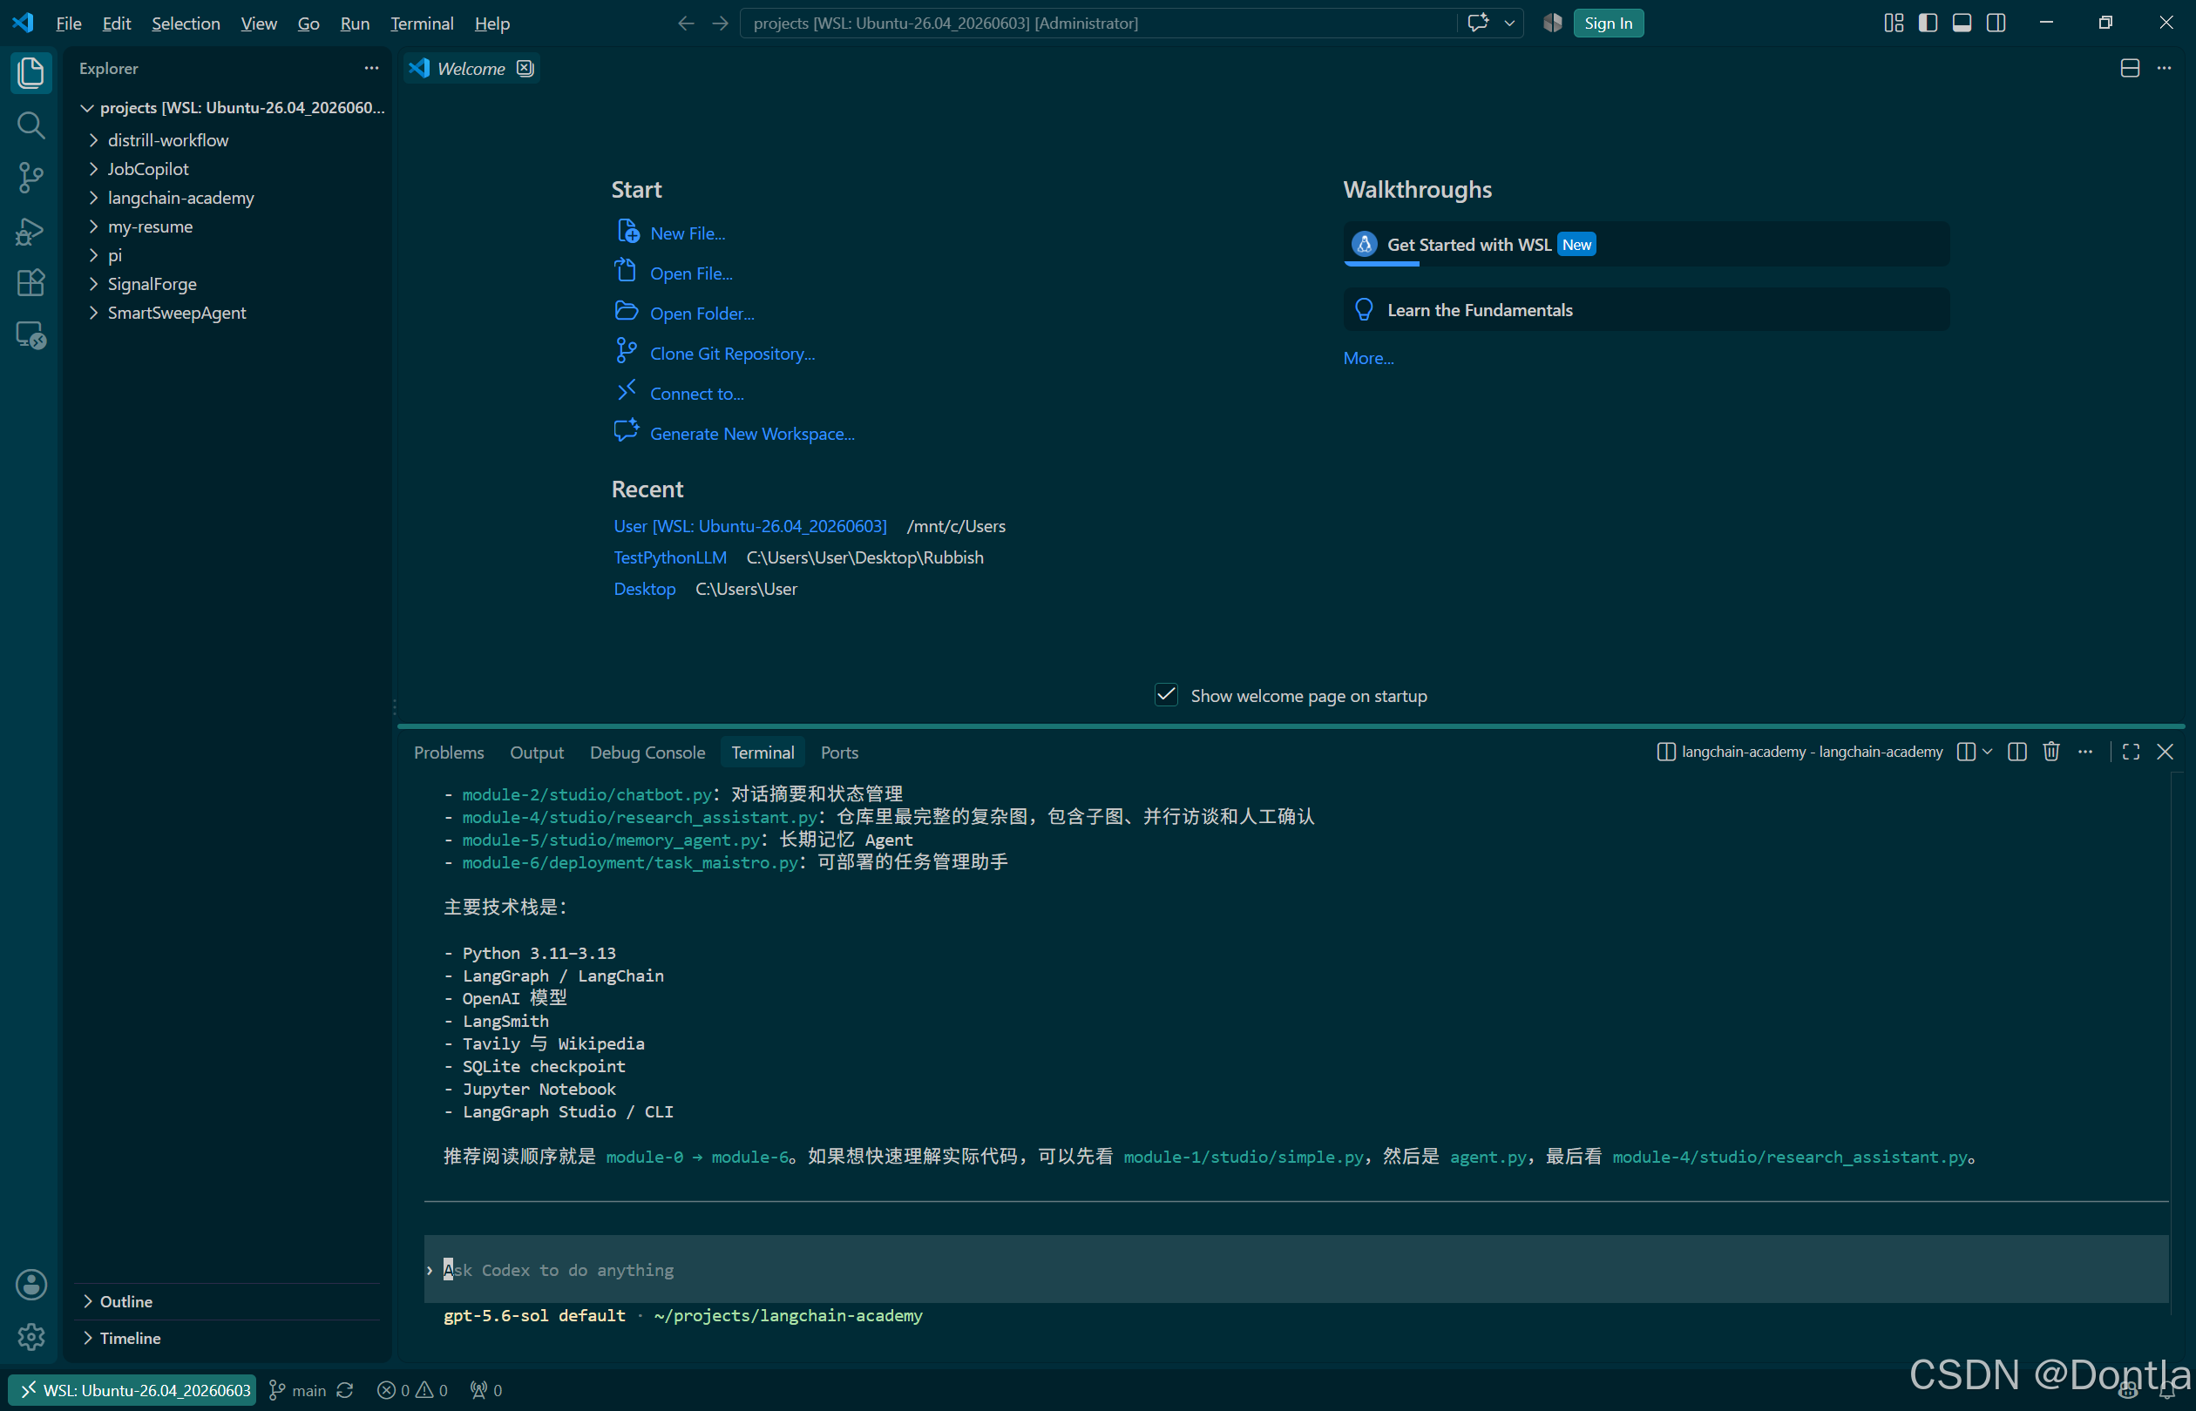
Task: Open the Search view in activity bar
Action: 31,125
